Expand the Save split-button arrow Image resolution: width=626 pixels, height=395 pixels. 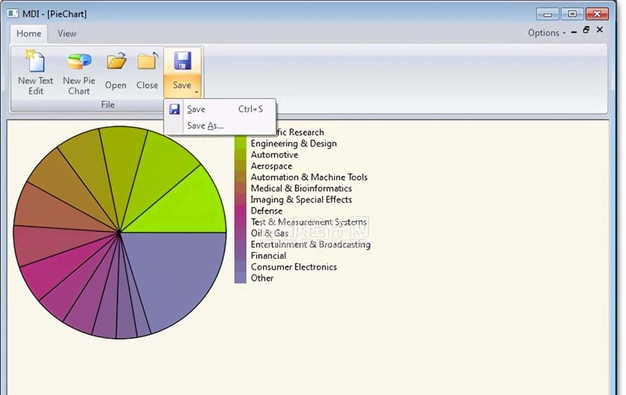195,92
